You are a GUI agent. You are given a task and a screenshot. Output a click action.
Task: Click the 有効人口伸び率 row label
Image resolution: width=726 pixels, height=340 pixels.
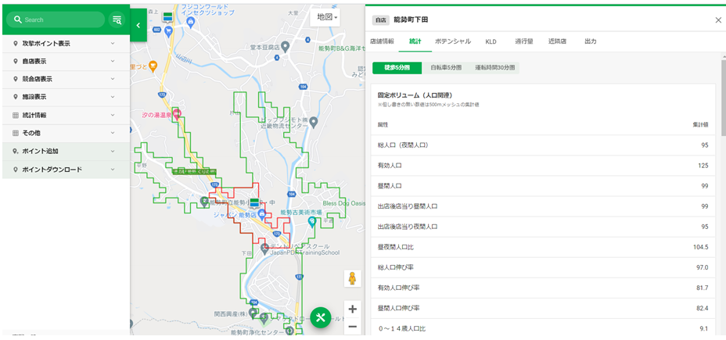click(x=399, y=288)
